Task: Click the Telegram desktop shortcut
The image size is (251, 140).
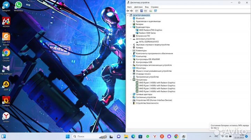Action: 6,6
